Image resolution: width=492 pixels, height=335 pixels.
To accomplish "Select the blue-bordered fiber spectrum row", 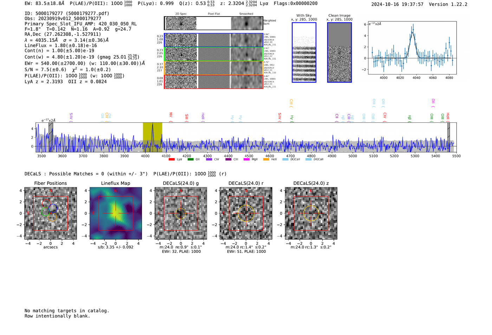I will click(x=214, y=40).
